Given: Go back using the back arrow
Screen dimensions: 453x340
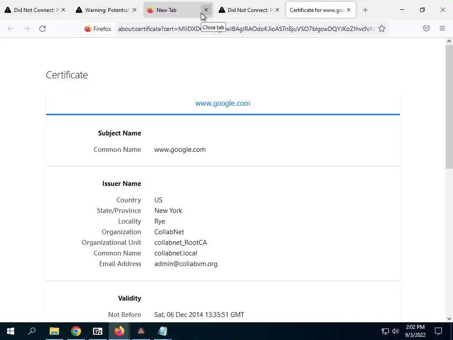Looking at the screenshot, I should point(11,29).
